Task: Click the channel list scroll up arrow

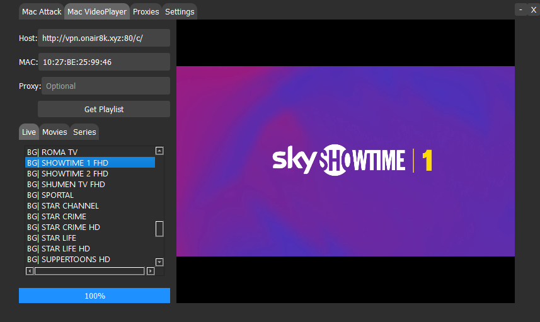Action: [x=159, y=151]
